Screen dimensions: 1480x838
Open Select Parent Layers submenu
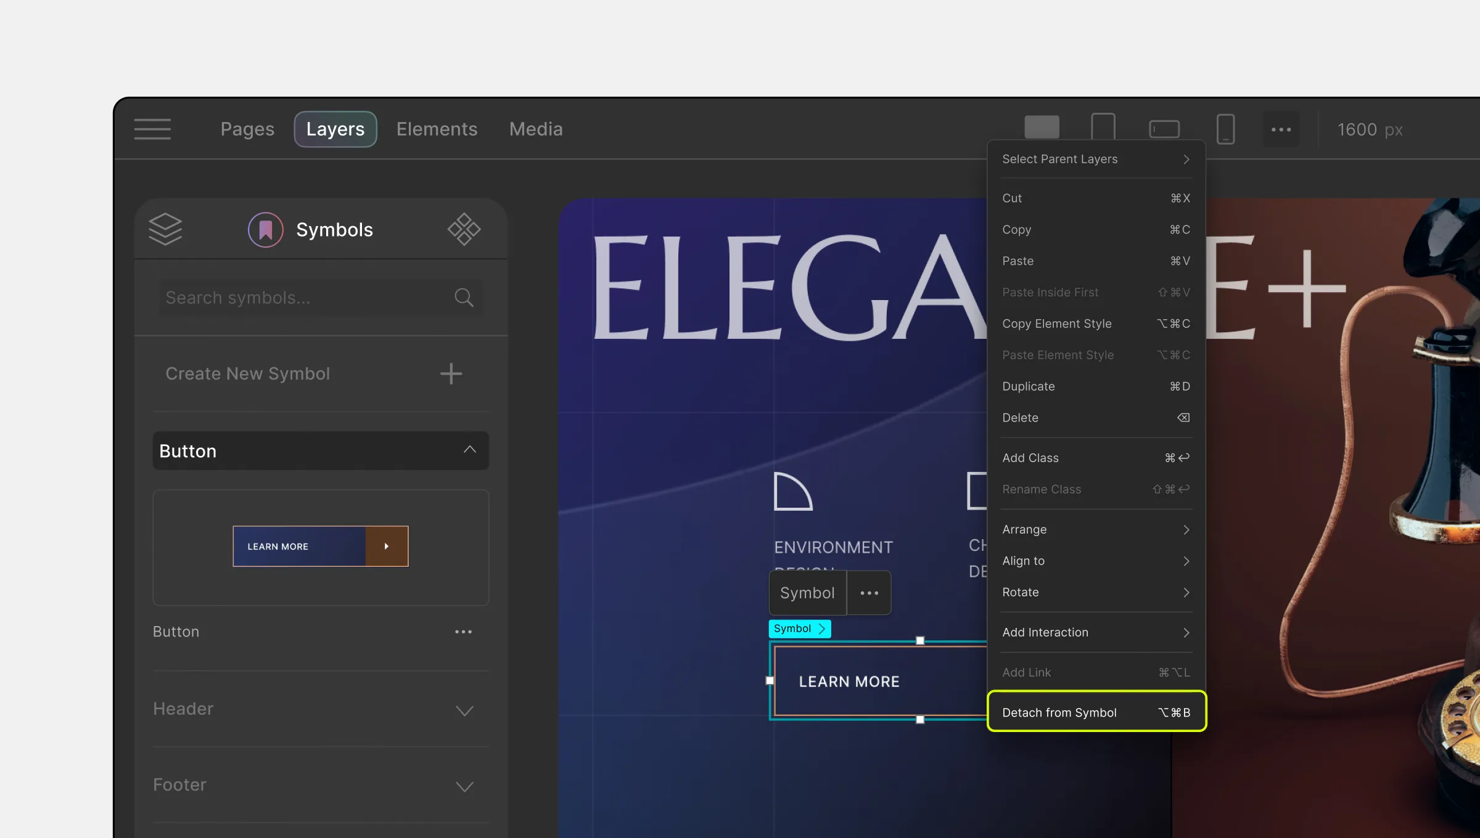1096,159
